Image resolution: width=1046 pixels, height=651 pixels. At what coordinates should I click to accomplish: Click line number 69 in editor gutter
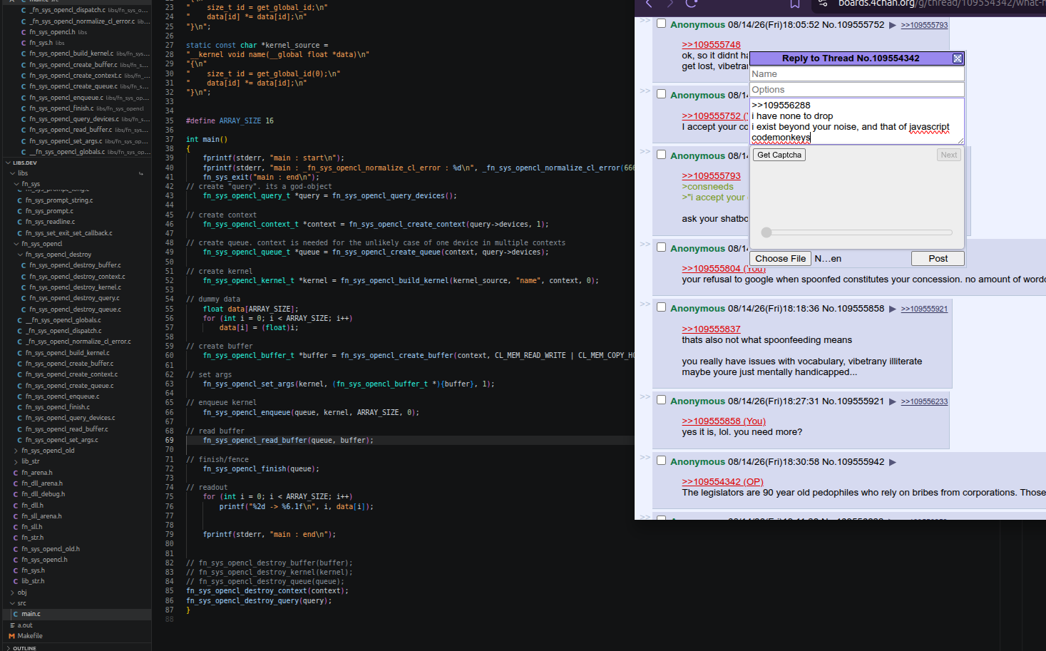(169, 441)
